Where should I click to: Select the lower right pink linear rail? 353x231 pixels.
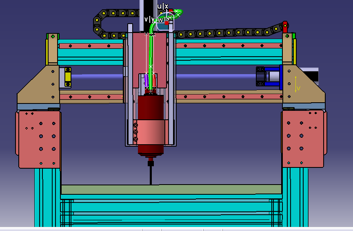click(229, 97)
